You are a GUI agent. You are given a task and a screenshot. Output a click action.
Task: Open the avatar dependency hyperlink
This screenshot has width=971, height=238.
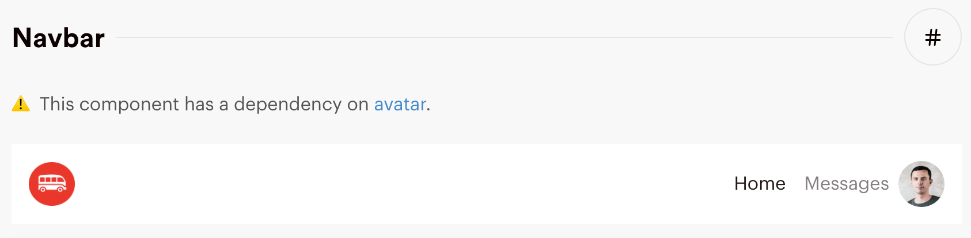[x=400, y=104]
